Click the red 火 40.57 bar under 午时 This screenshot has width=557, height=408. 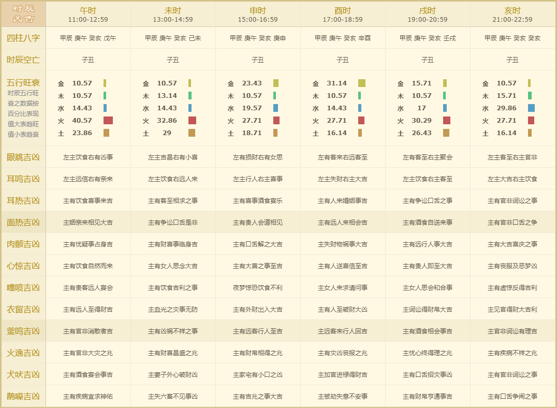coord(108,121)
